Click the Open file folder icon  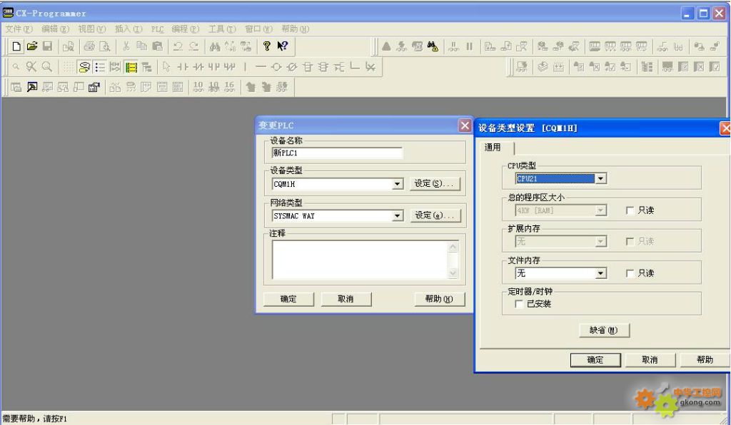coord(31,46)
